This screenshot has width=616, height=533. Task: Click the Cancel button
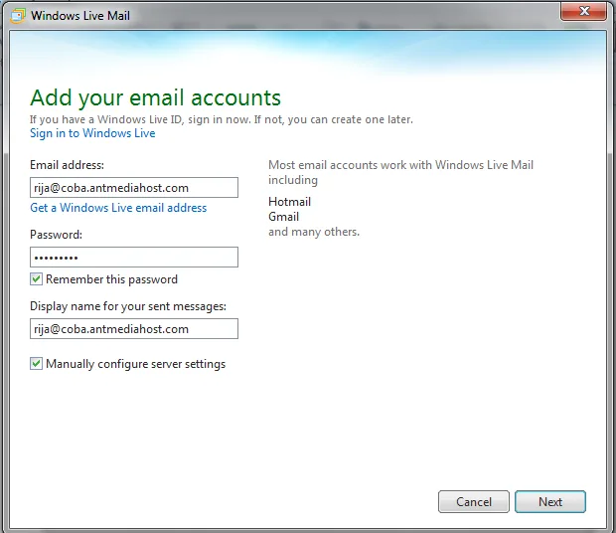point(474,501)
